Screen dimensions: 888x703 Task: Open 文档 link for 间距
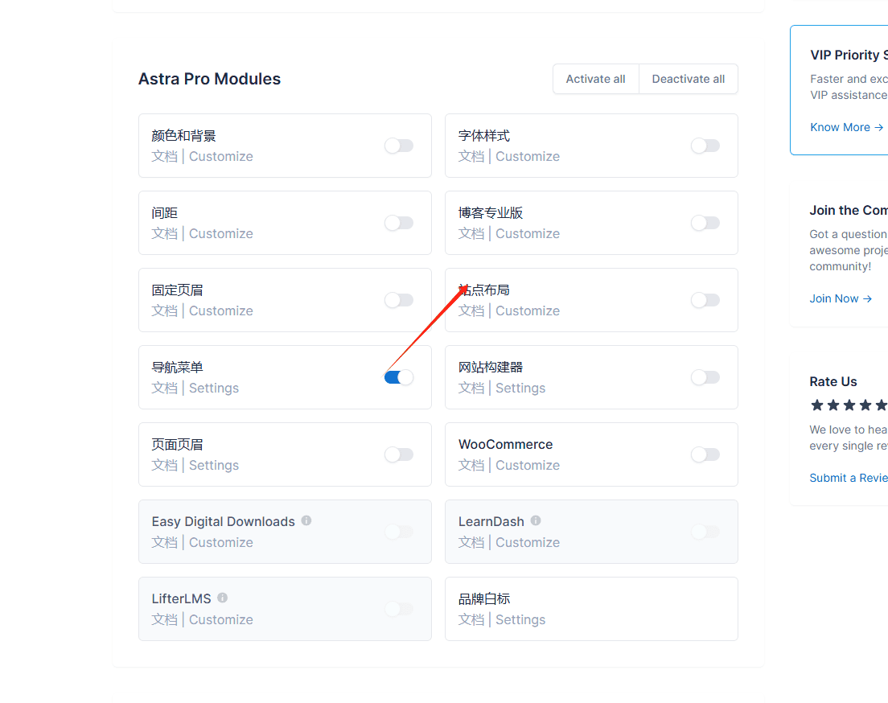(x=164, y=233)
